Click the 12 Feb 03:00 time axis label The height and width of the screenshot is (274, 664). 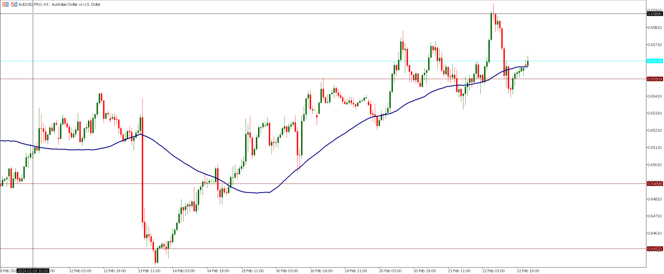(80, 271)
